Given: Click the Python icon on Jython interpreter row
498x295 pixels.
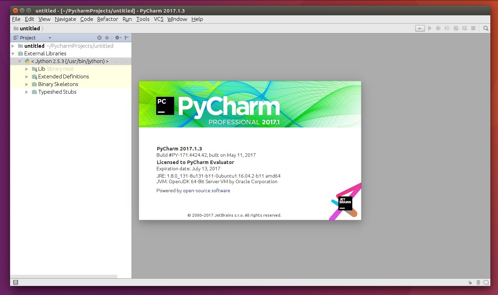Looking at the screenshot, I should pyautogui.click(x=27, y=61).
